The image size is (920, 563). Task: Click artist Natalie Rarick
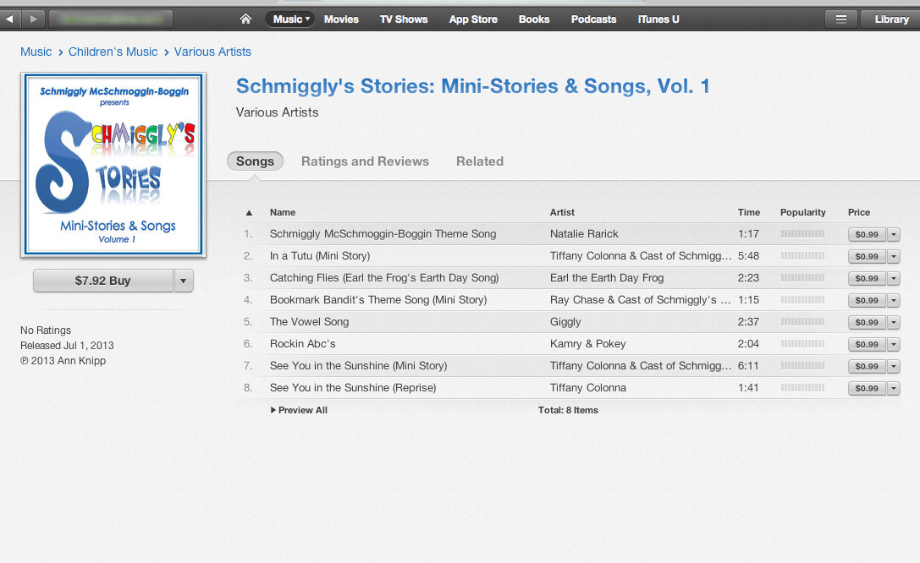[584, 234]
